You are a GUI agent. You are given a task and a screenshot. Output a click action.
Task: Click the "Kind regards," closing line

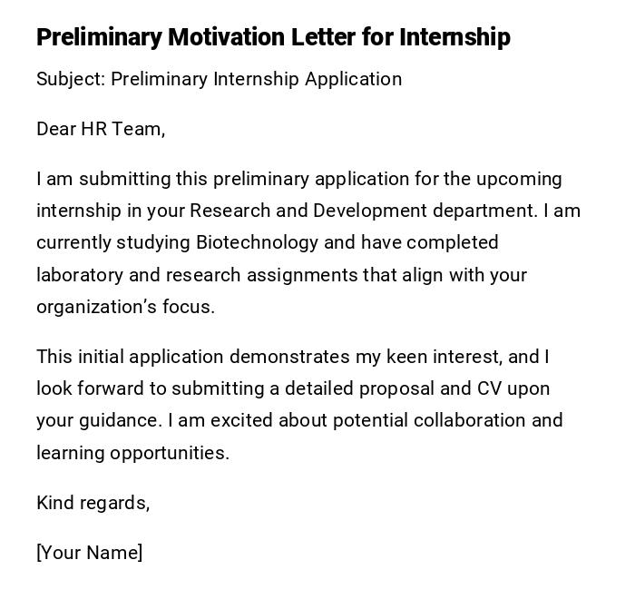(x=93, y=503)
